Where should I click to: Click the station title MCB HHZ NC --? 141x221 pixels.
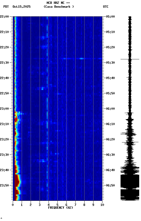click(58, 3)
